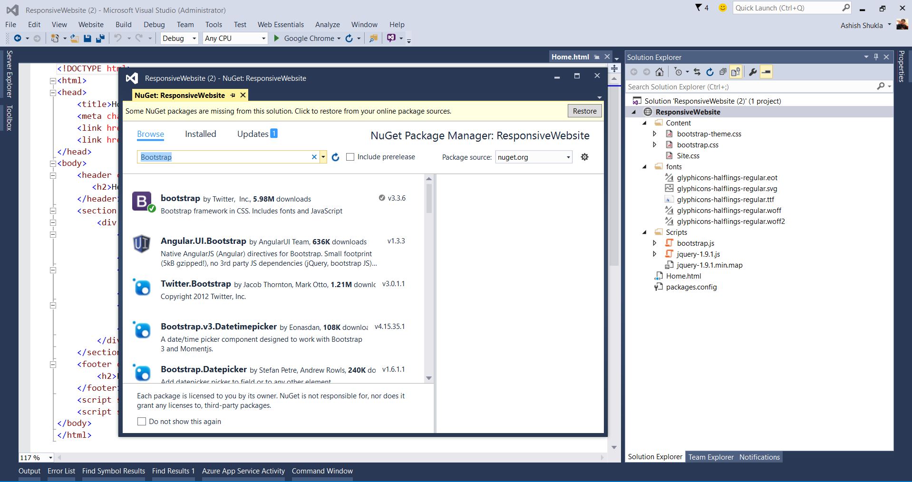912x482 pixels.
Task: Collapse the body element outlining toggle
Action: coord(53,164)
